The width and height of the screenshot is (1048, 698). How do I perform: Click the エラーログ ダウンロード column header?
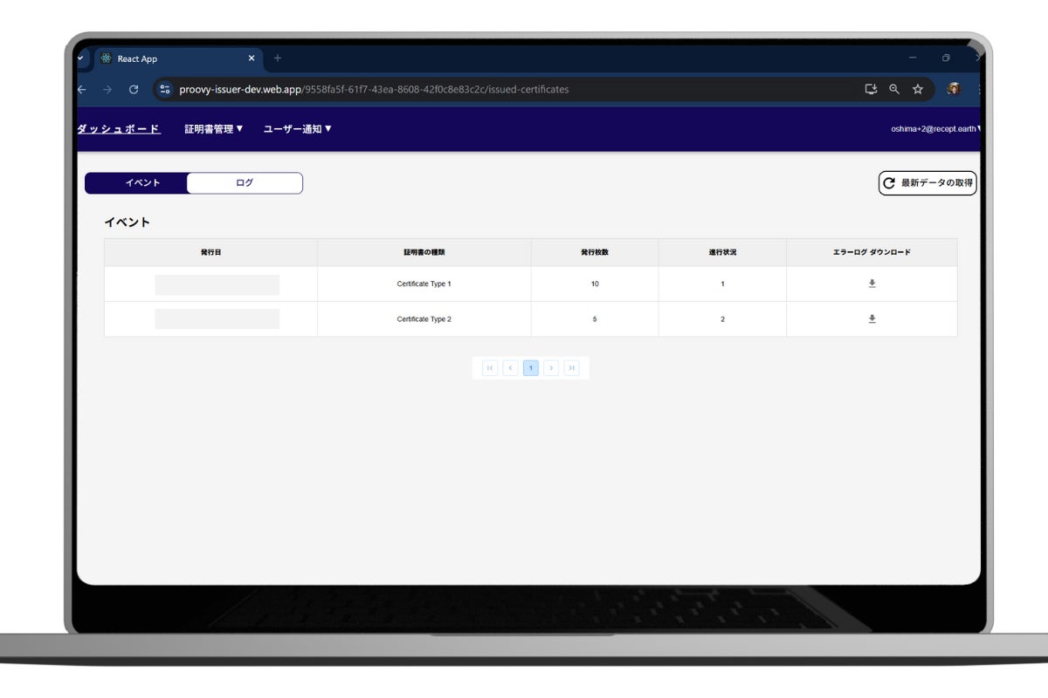(x=872, y=252)
